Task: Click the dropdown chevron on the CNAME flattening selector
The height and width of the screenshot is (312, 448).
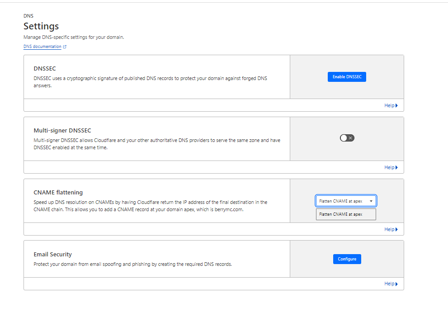Action: (372, 201)
